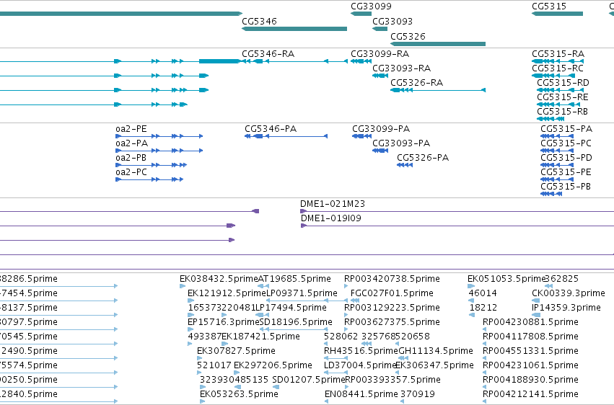614x405 pixels.
Task: Select protein oa2-PA label
Action: [131, 143]
